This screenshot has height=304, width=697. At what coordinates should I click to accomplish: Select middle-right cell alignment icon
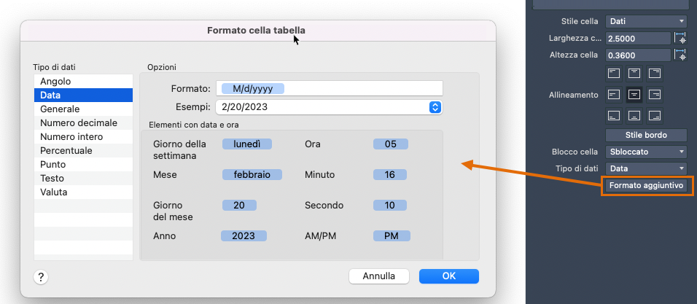pos(655,94)
